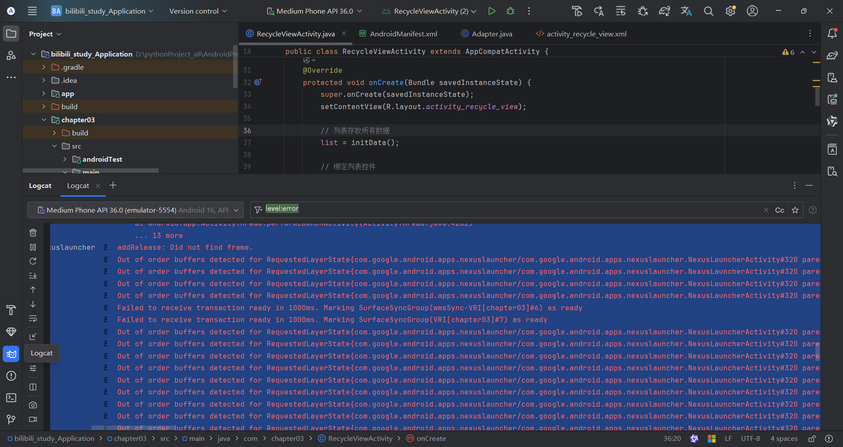Restart Logcat using the refresh icon

(33, 261)
